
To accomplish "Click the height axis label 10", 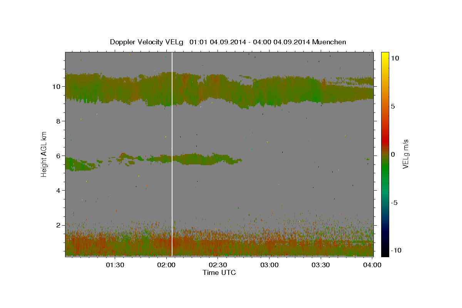I will click(x=56, y=86).
